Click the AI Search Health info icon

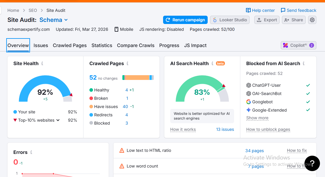click(212, 63)
